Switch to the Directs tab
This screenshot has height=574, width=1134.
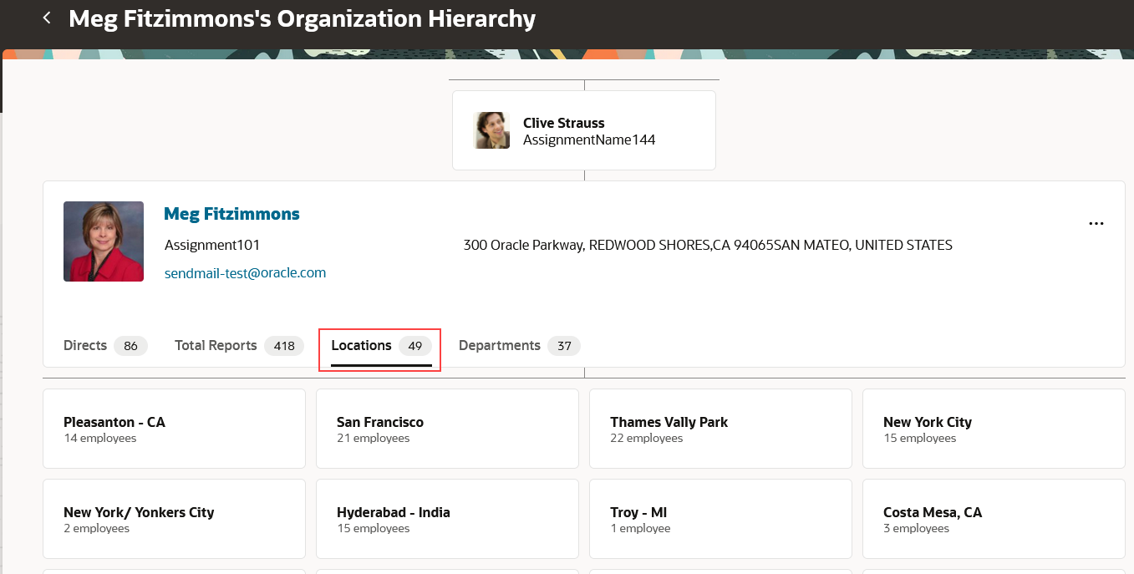(x=105, y=345)
